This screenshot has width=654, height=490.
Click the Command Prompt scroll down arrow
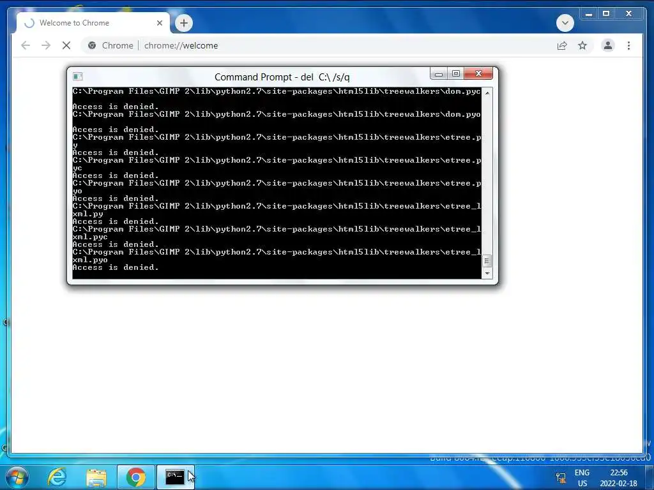point(487,274)
